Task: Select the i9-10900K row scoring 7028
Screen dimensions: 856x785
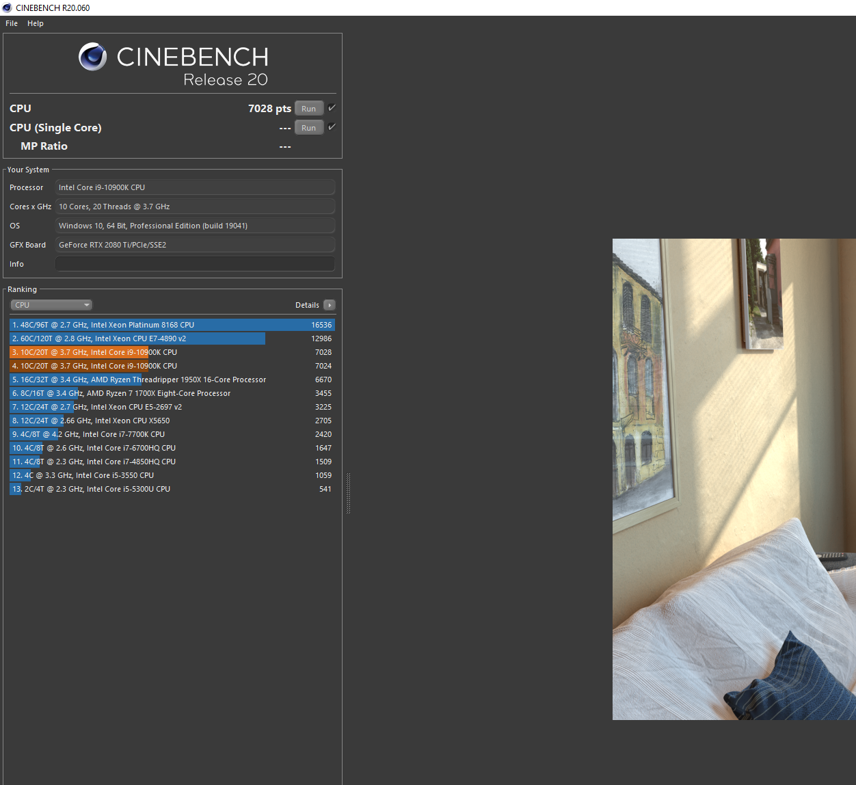Action: 172,352
